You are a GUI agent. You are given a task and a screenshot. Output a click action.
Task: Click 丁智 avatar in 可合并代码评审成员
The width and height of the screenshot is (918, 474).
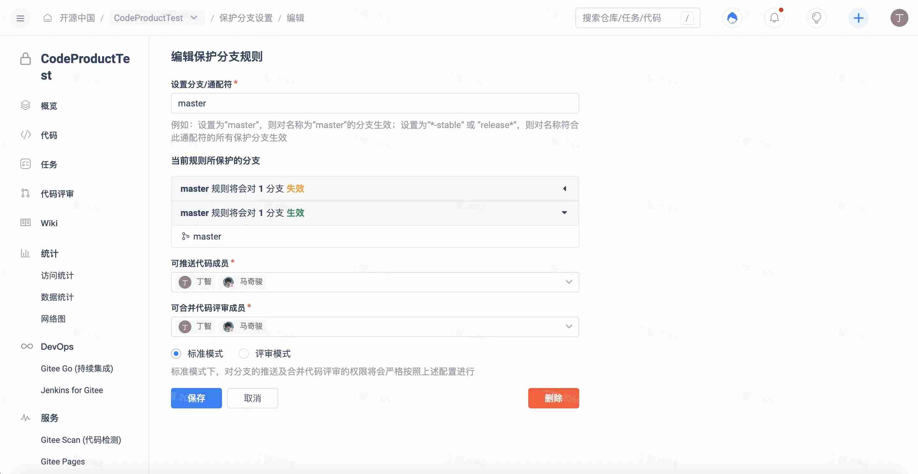[x=185, y=327]
